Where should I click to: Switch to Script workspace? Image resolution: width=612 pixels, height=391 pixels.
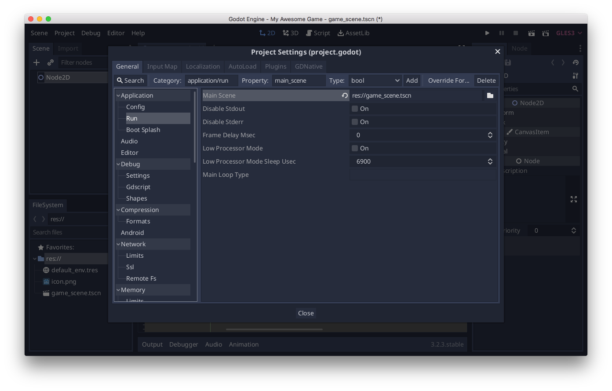point(318,33)
